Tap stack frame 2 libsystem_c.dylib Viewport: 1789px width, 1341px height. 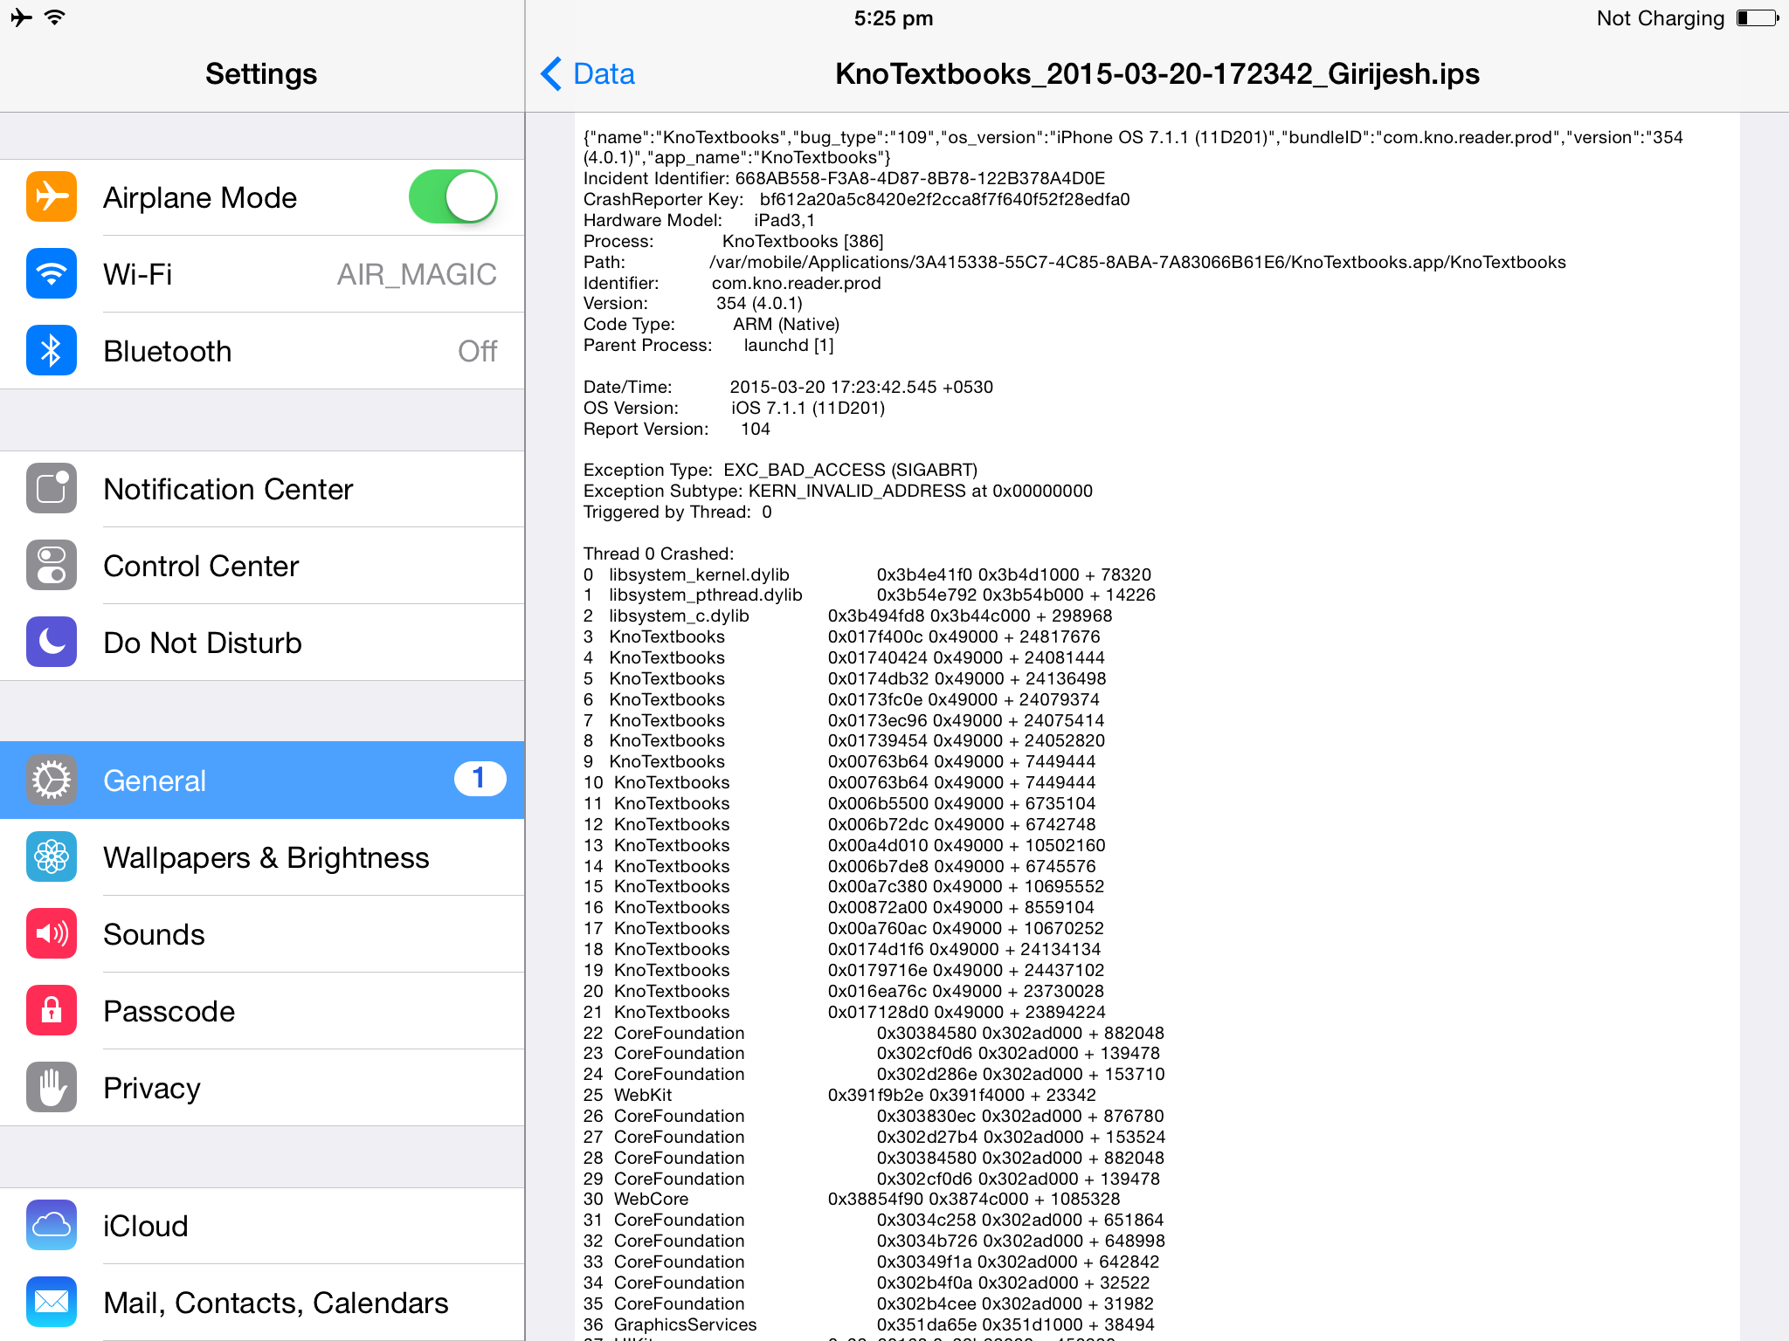point(847,616)
